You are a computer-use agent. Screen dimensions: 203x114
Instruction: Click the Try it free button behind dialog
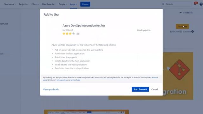[x=182, y=27]
